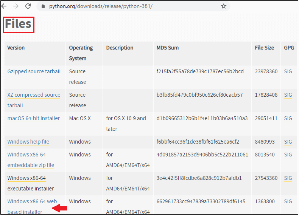
Task: Bookmark this page with the star icon
Action: click(x=223, y=6)
